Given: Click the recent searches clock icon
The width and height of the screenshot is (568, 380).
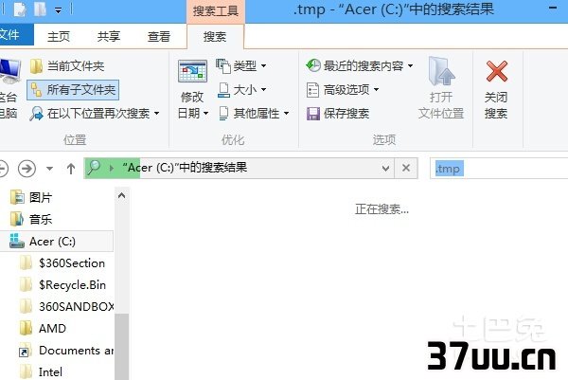Looking at the screenshot, I should pos(313,65).
